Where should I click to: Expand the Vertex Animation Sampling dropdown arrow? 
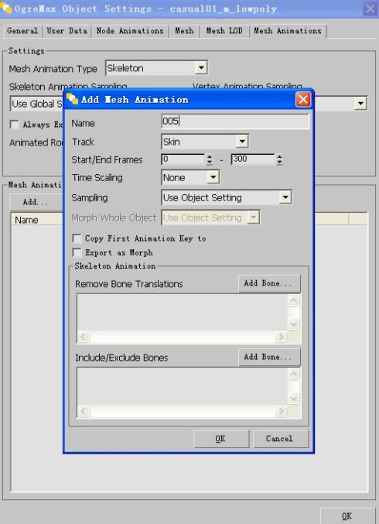(360, 103)
